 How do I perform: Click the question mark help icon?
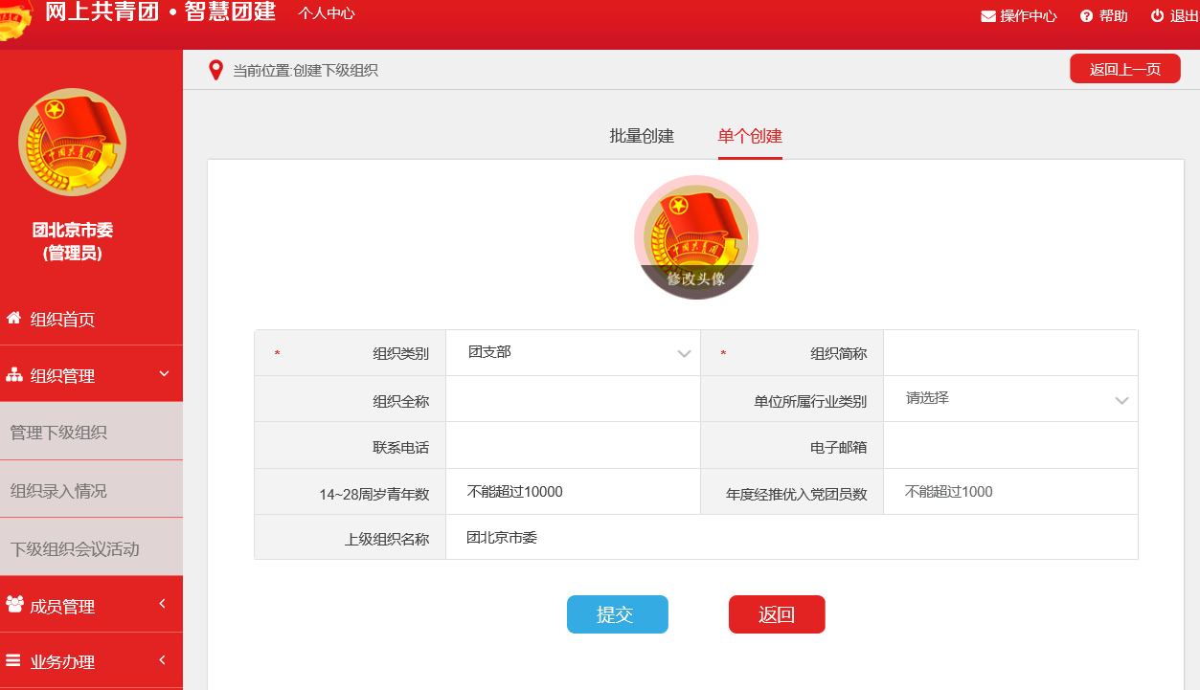[1086, 16]
